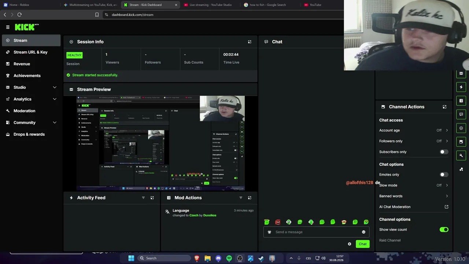
Task: Send message with the green Chat button
Action: tap(362, 244)
